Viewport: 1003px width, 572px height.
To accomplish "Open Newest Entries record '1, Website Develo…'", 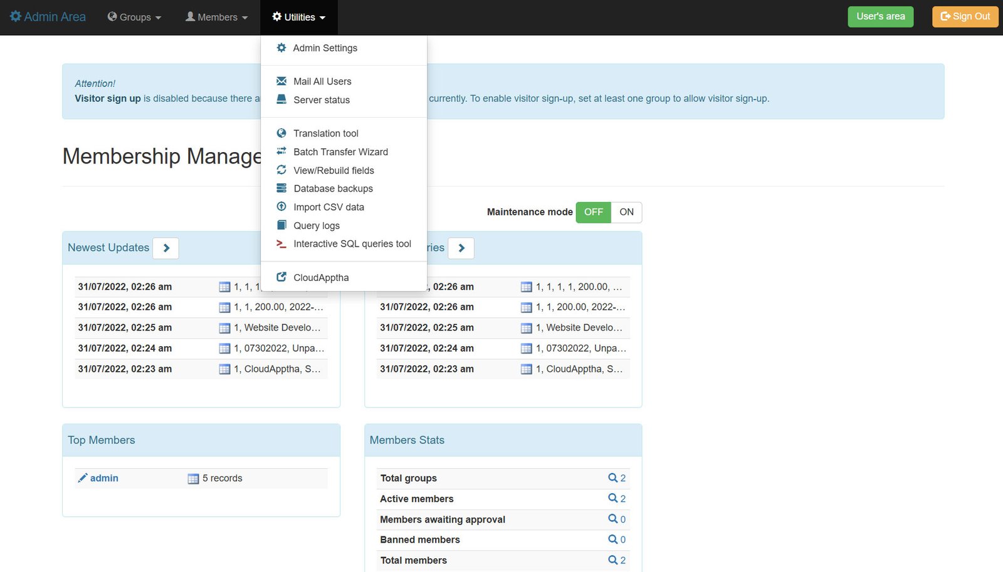I will click(579, 327).
